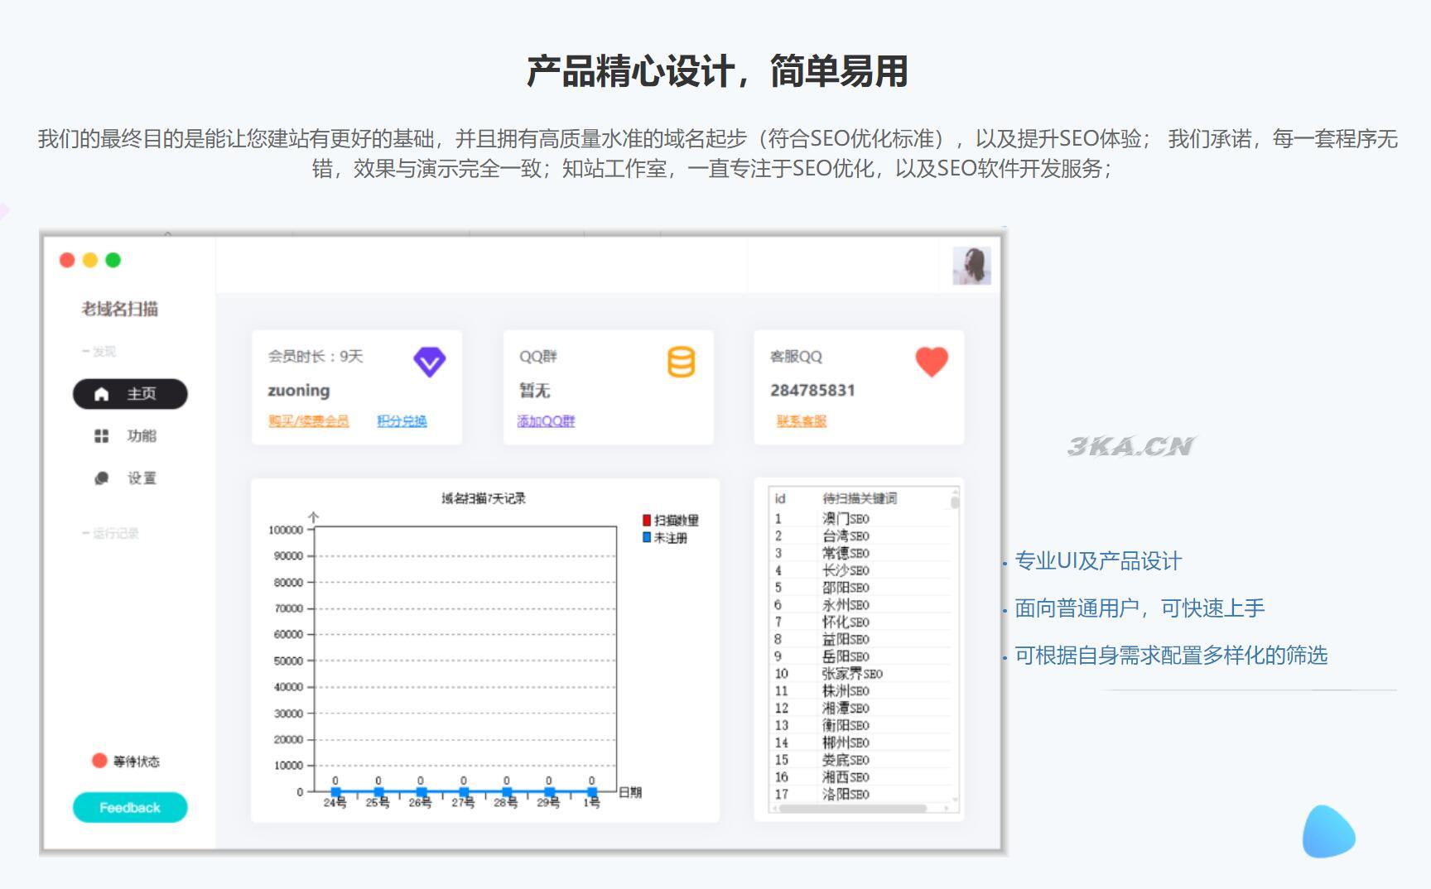Select the row 衡阳SEO
Screen dimensions: 1431x889
point(861,726)
